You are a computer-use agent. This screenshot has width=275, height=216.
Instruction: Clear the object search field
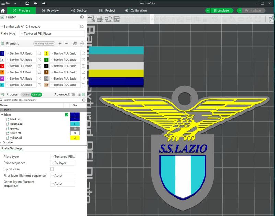click(x=84, y=100)
